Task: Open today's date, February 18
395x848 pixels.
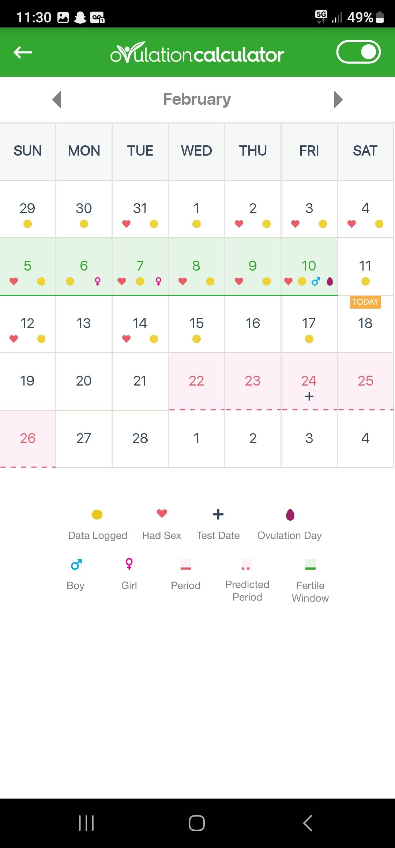Action: pos(365,324)
